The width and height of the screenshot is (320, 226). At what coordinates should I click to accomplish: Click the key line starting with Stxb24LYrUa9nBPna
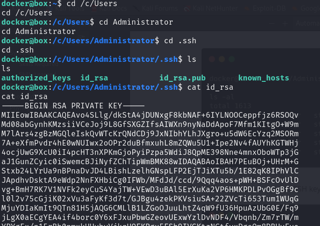pyautogui.click(x=150, y=171)
